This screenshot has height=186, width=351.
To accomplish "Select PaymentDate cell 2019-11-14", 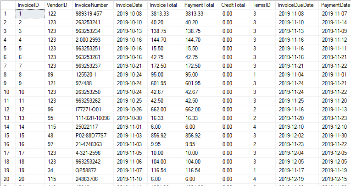I will tap(334, 22).
